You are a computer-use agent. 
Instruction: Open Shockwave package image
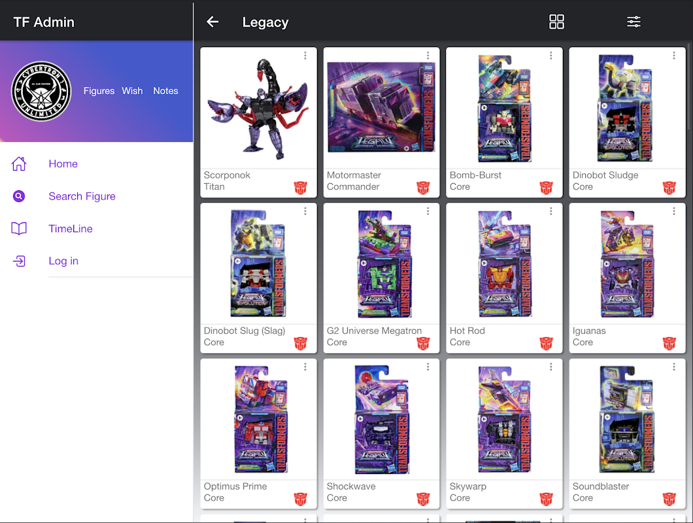(382, 420)
